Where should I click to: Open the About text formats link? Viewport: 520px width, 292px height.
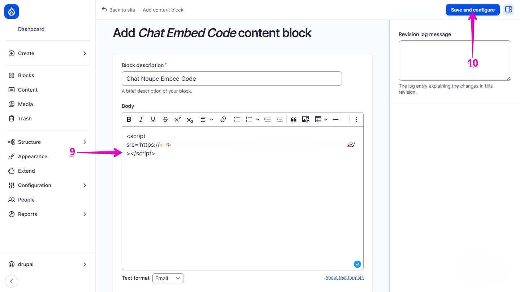pos(344,277)
